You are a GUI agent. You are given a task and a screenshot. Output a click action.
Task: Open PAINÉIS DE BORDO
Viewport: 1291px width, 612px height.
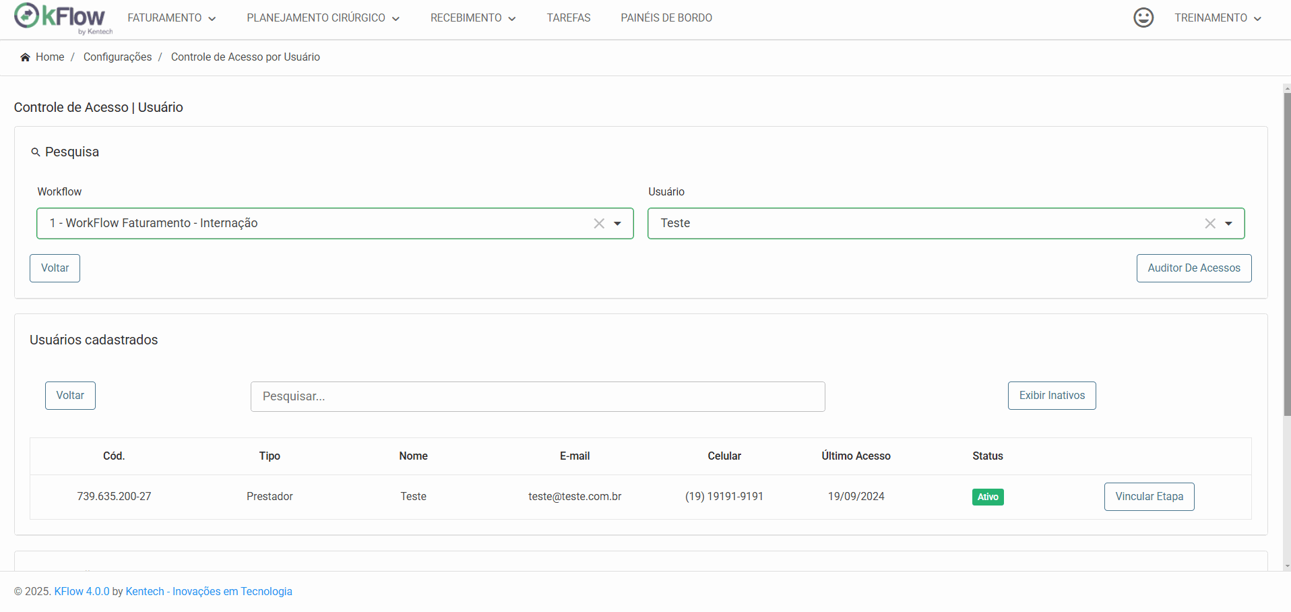(666, 18)
